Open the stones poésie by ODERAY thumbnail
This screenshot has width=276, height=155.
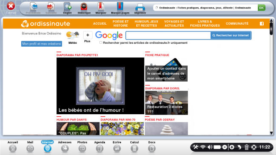click(166, 129)
